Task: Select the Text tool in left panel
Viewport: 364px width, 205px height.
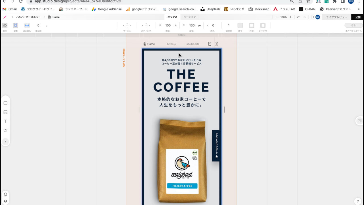Action: pos(5,121)
